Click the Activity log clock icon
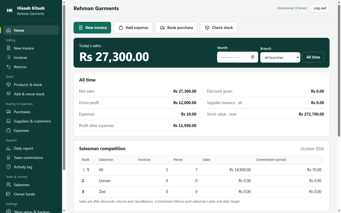The height and width of the screenshot is (213, 341). (x=9, y=167)
